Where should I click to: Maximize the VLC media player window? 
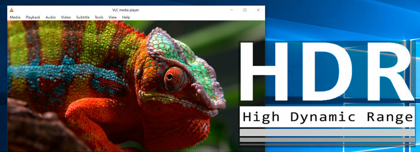click(x=245, y=10)
